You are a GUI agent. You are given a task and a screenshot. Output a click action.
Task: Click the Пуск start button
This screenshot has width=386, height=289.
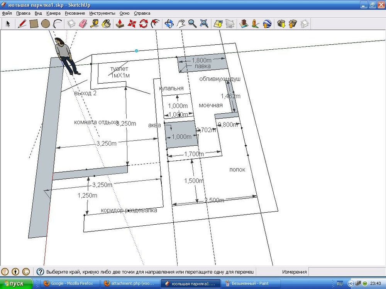tap(15, 283)
